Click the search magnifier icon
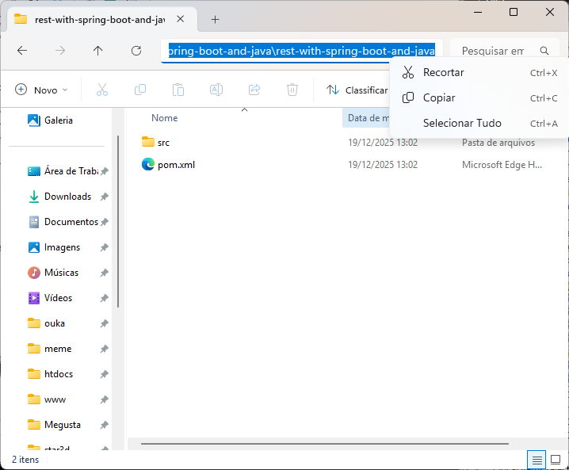 pos(544,51)
